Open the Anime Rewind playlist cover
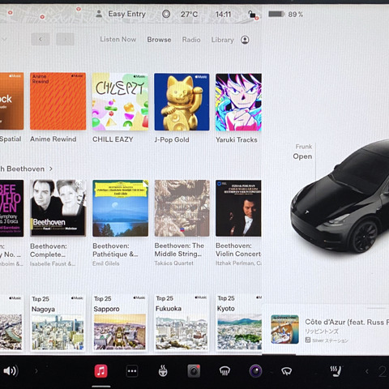This screenshot has height=389, width=389. tap(58, 101)
